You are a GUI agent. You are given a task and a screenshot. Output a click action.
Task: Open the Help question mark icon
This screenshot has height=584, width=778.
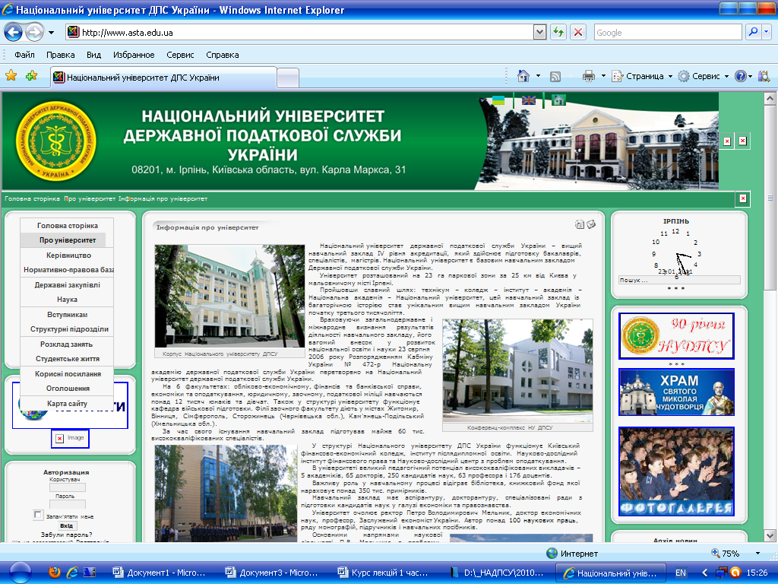point(740,76)
